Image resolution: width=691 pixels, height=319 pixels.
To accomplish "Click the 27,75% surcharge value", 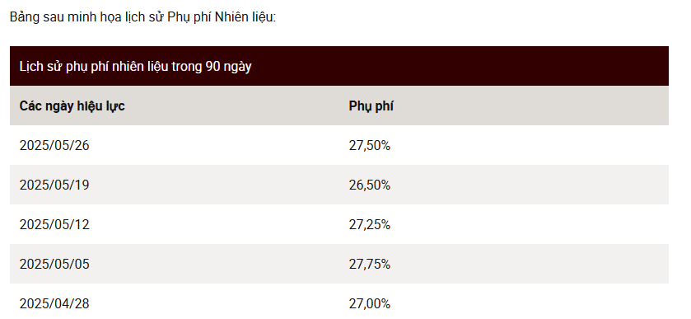I will tap(370, 264).
